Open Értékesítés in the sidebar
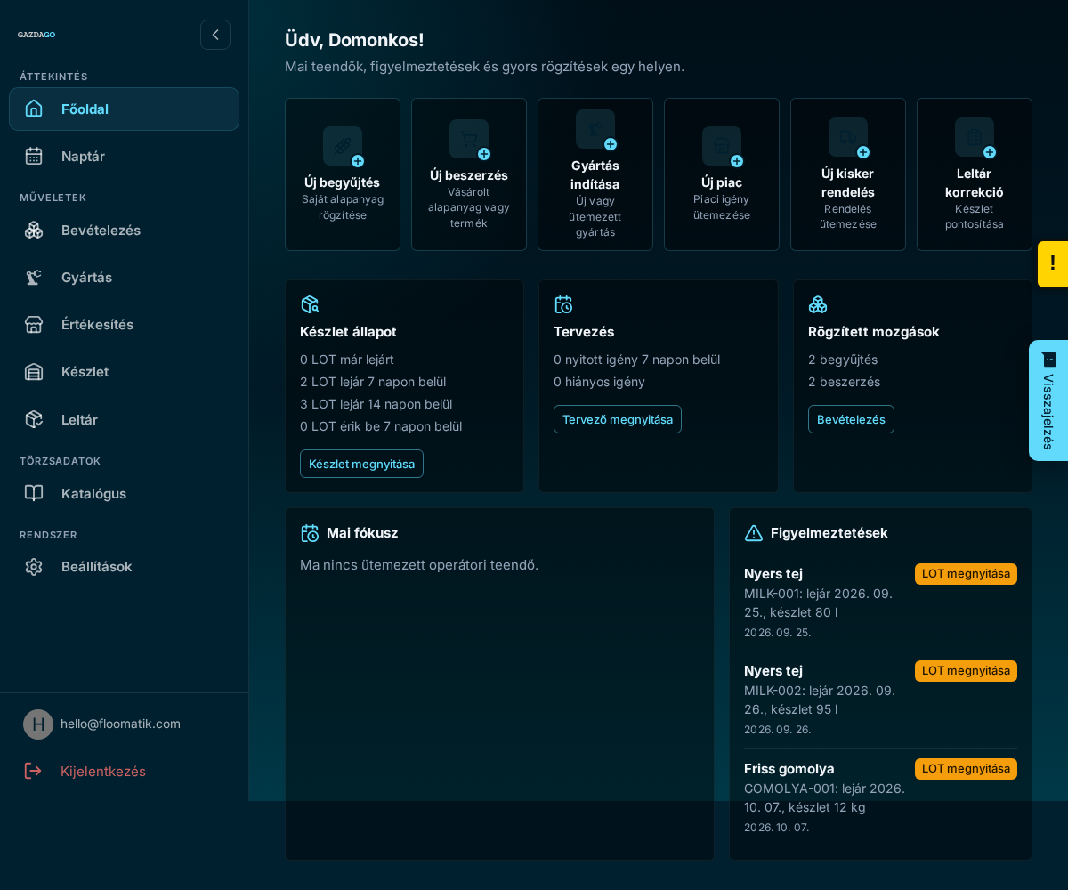The image size is (1068, 890). point(124,324)
